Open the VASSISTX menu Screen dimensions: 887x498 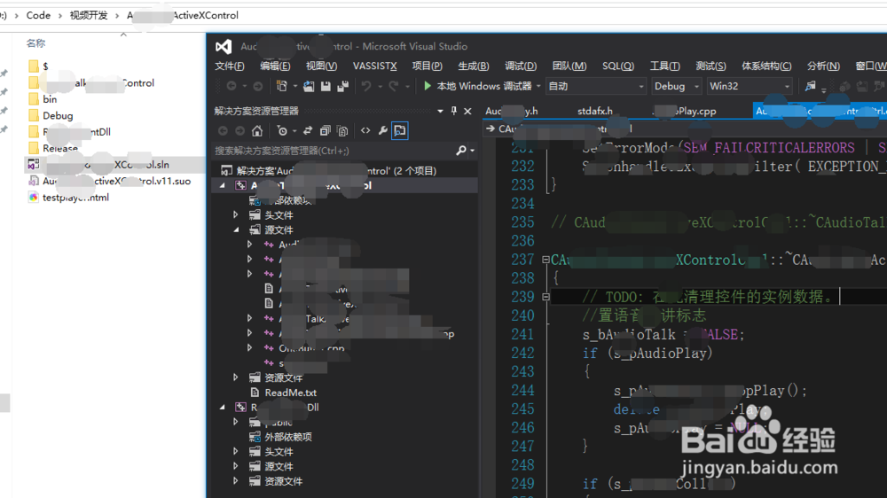tap(374, 66)
